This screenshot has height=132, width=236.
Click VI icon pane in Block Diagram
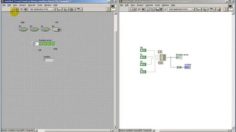coord(231,7)
